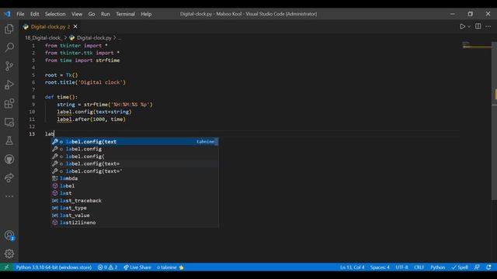Choose the lambda keyword suggestion
Viewport: 497px width, 279px height.
pyautogui.click(x=134, y=178)
